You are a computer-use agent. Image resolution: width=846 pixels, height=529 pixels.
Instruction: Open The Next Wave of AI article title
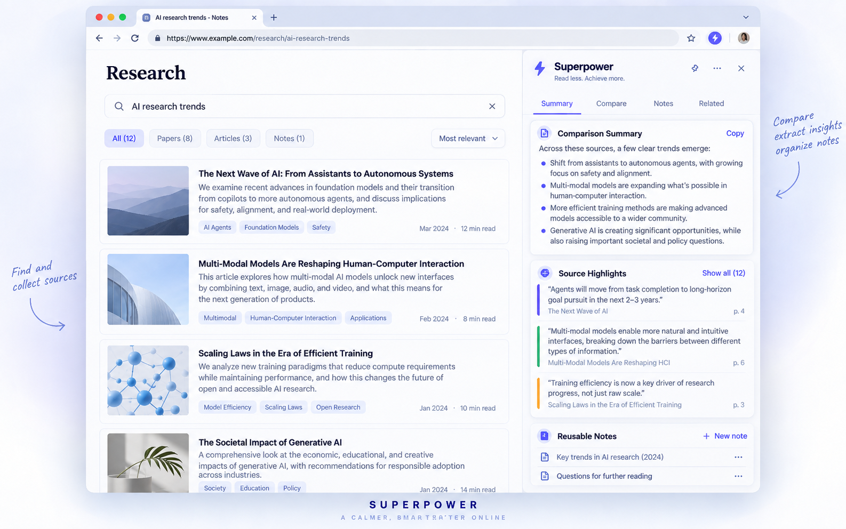326,174
